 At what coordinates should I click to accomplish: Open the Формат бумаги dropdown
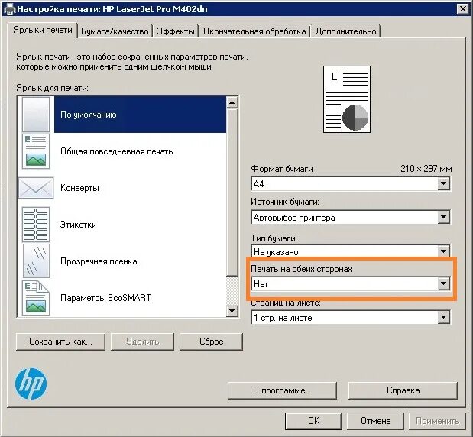click(351, 183)
